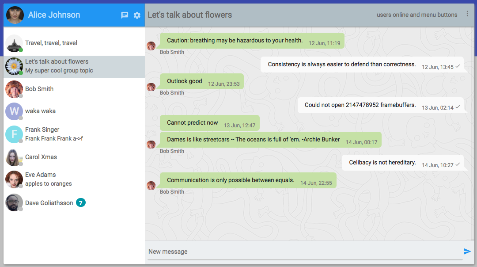This screenshot has height=267, width=477.
Task: Click Bob Smith label under Outlook good
Action: pos(172,93)
